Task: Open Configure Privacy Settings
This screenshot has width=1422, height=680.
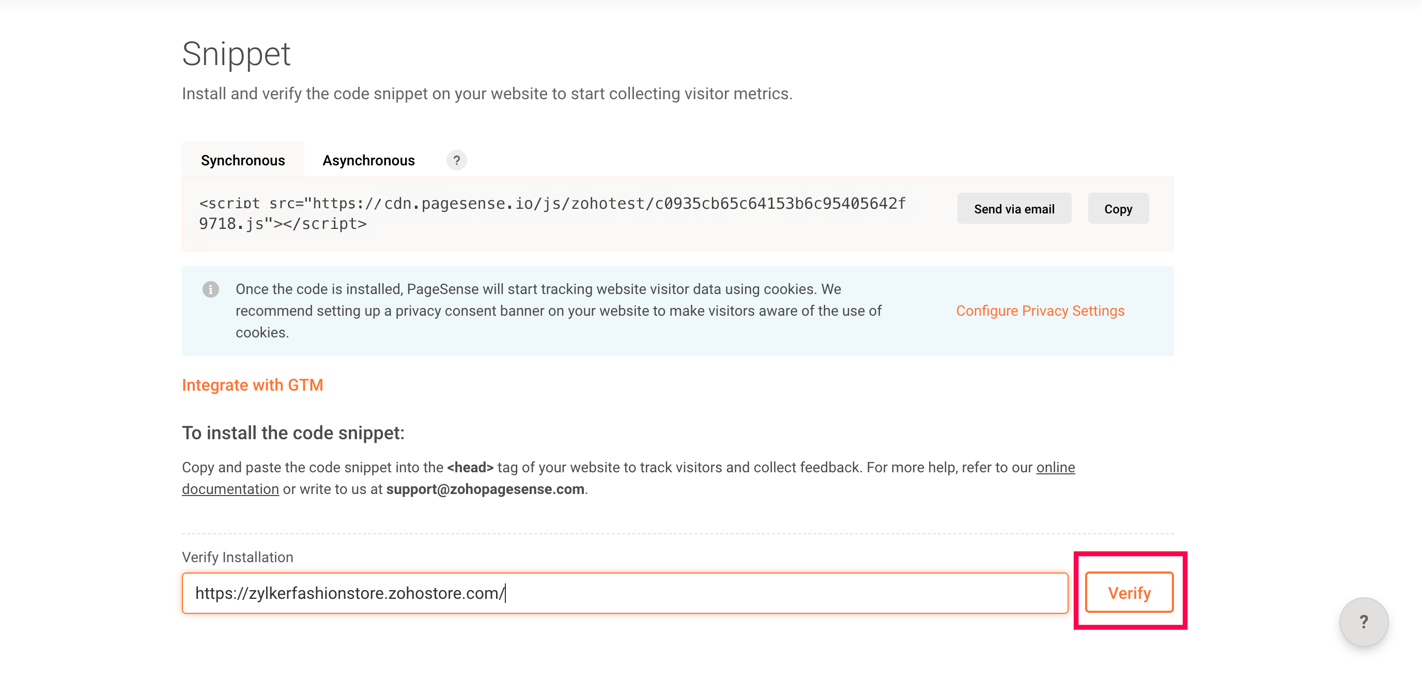Action: (x=1040, y=311)
